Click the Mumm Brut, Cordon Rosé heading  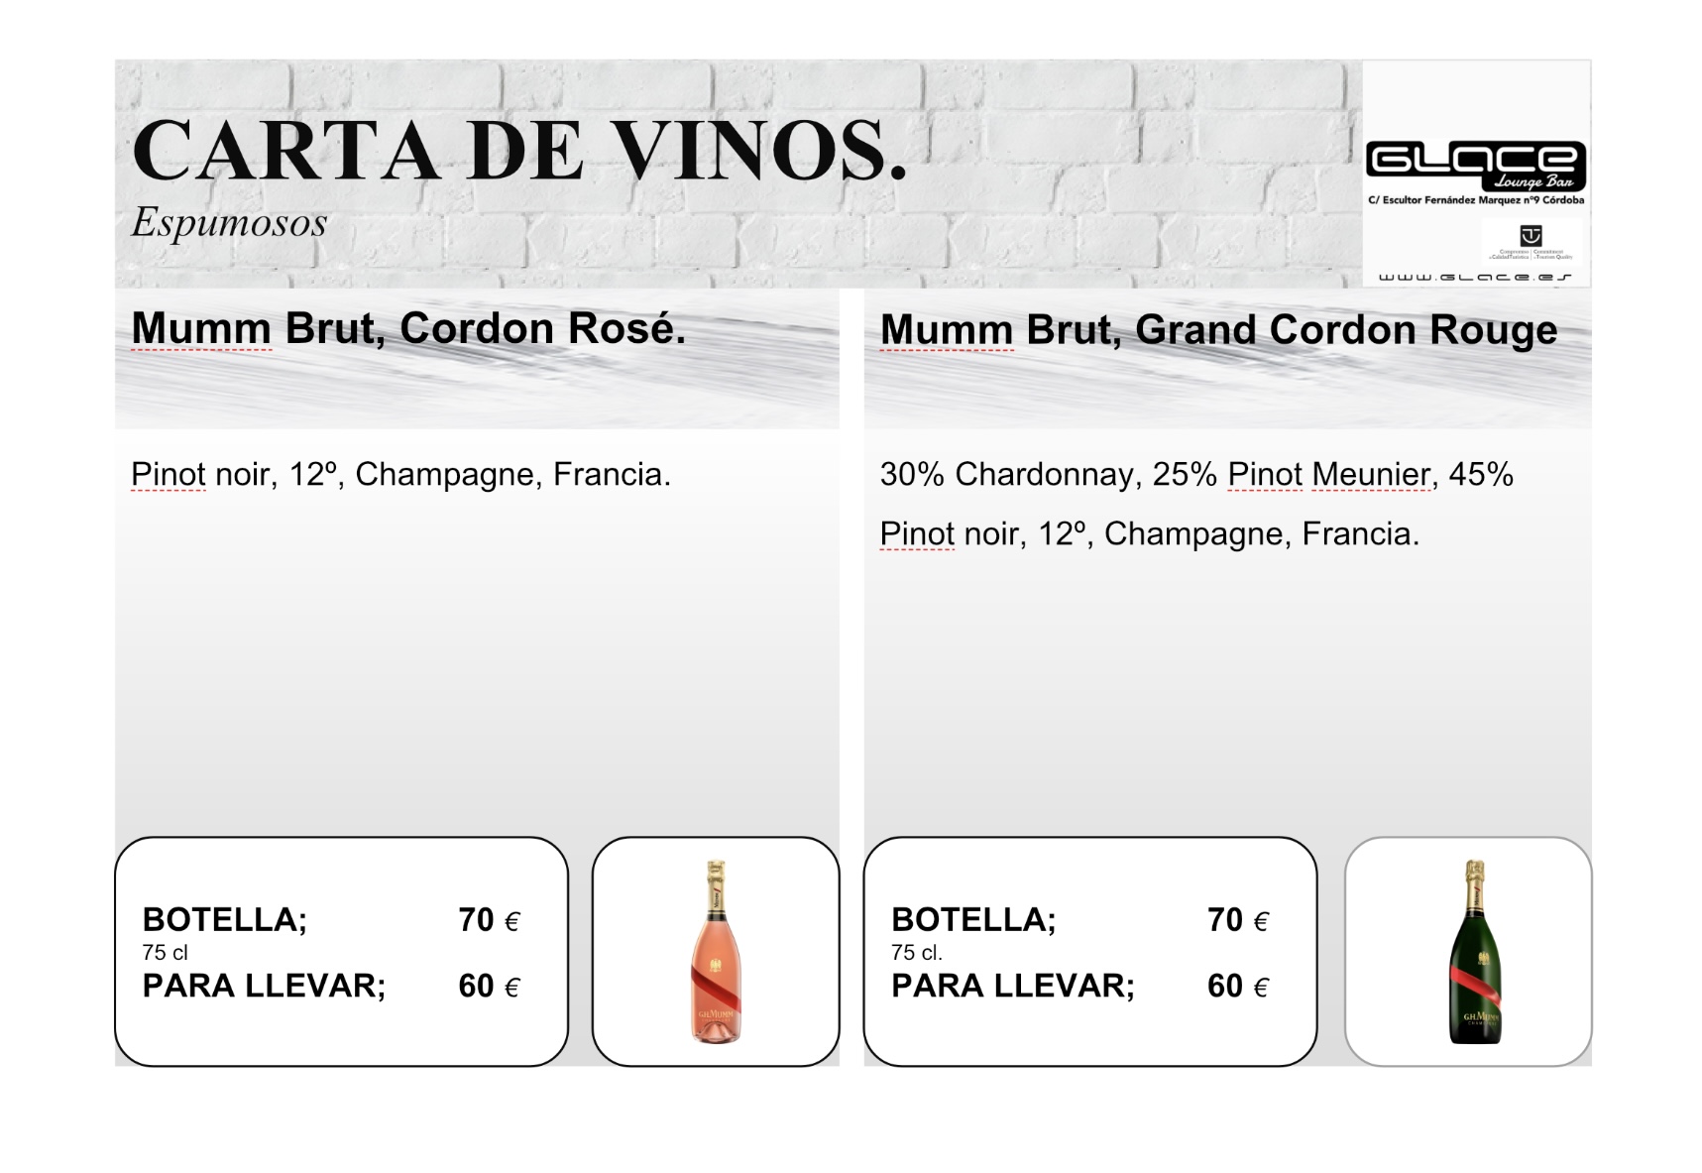tap(408, 329)
